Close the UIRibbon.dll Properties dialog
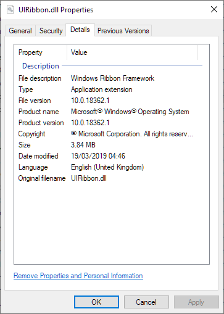This screenshot has width=224, height=314. point(214,9)
